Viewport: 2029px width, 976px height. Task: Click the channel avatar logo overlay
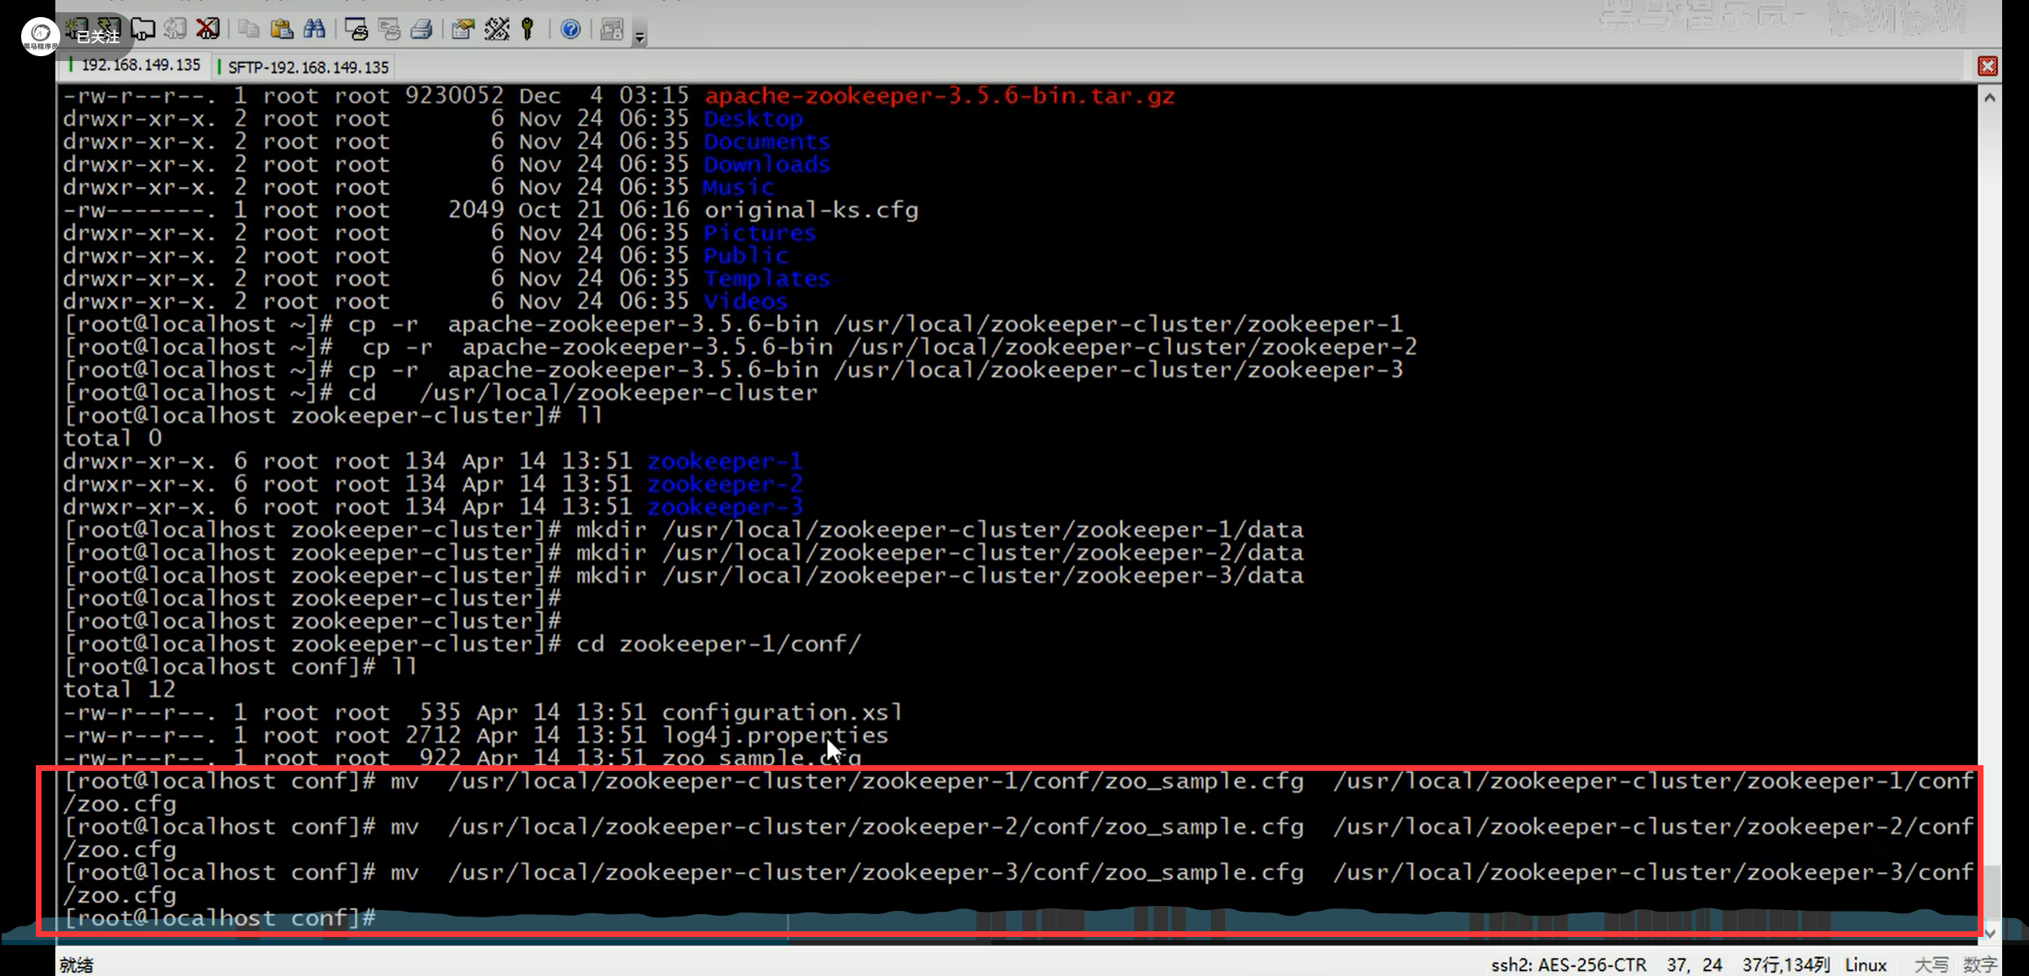[x=40, y=36]
